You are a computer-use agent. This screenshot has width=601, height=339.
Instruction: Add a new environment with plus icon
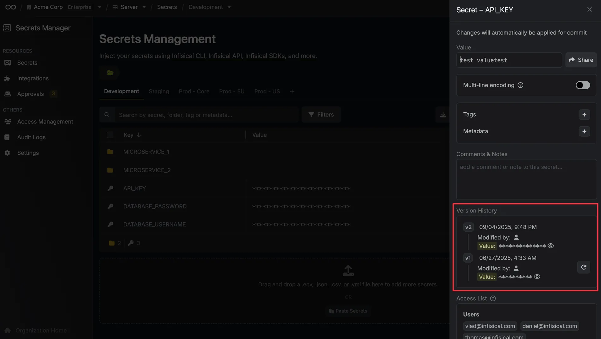pyautogui.click(x=292, y=91)
